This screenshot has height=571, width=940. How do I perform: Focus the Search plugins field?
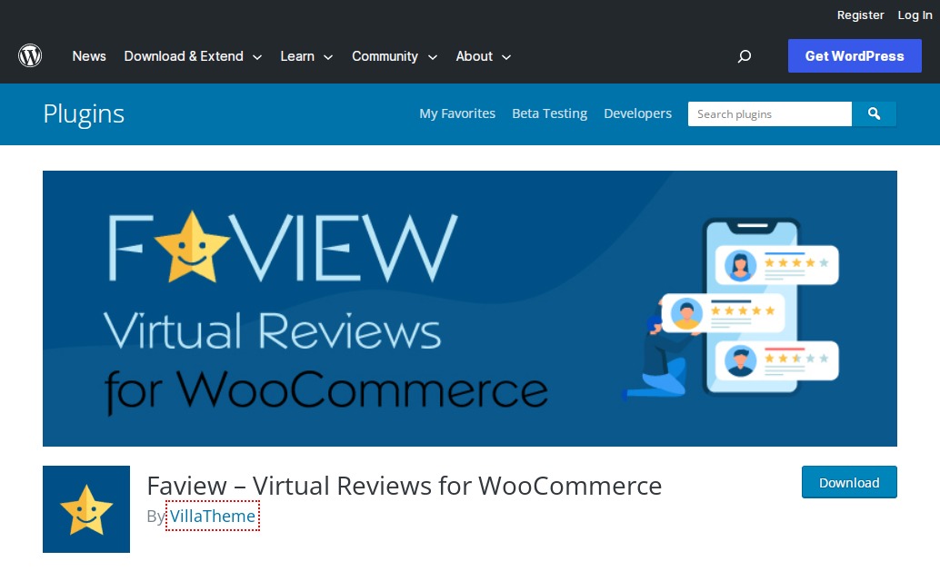(x=770, y=113)
